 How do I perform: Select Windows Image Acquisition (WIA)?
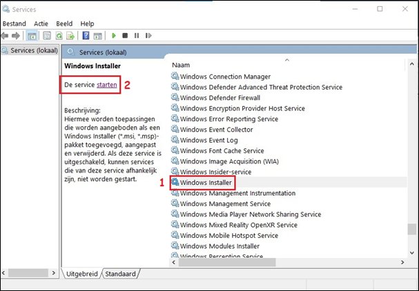pos(229,161)
